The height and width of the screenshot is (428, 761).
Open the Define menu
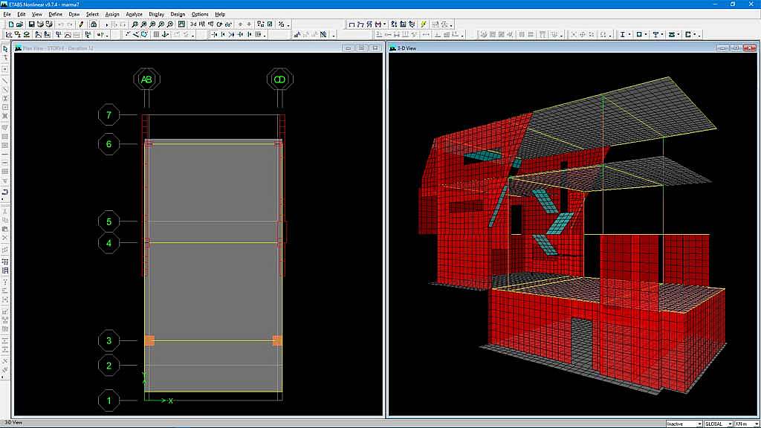point(56,14)
